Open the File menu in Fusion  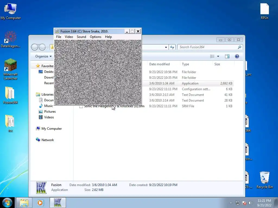click(59, 37)
